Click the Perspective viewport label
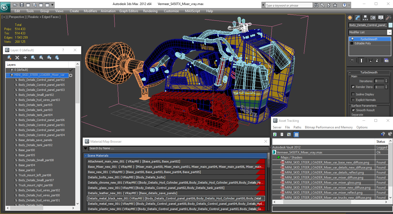This screenshot has width=393, height=214. 17,17
